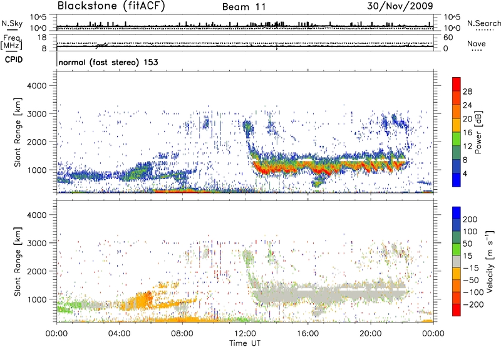Click the '60' Nave axis tick
Viewport: 501px width, 347px height.
click(x=448, y=38)
